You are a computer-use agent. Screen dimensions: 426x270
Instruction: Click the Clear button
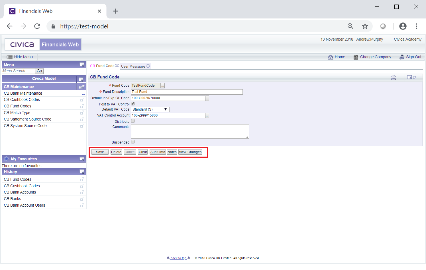[x=143, y=152]
